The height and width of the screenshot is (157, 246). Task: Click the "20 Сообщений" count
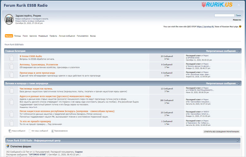tap(167, 56)
